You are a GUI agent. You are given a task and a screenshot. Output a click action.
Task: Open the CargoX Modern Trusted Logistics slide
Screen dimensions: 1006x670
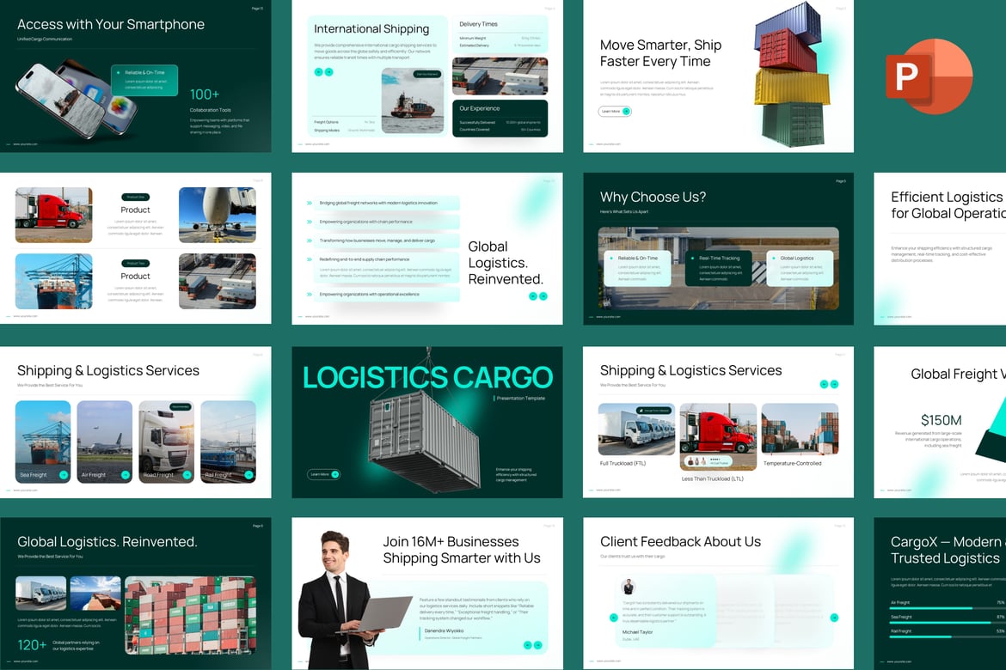coord(940,594)
